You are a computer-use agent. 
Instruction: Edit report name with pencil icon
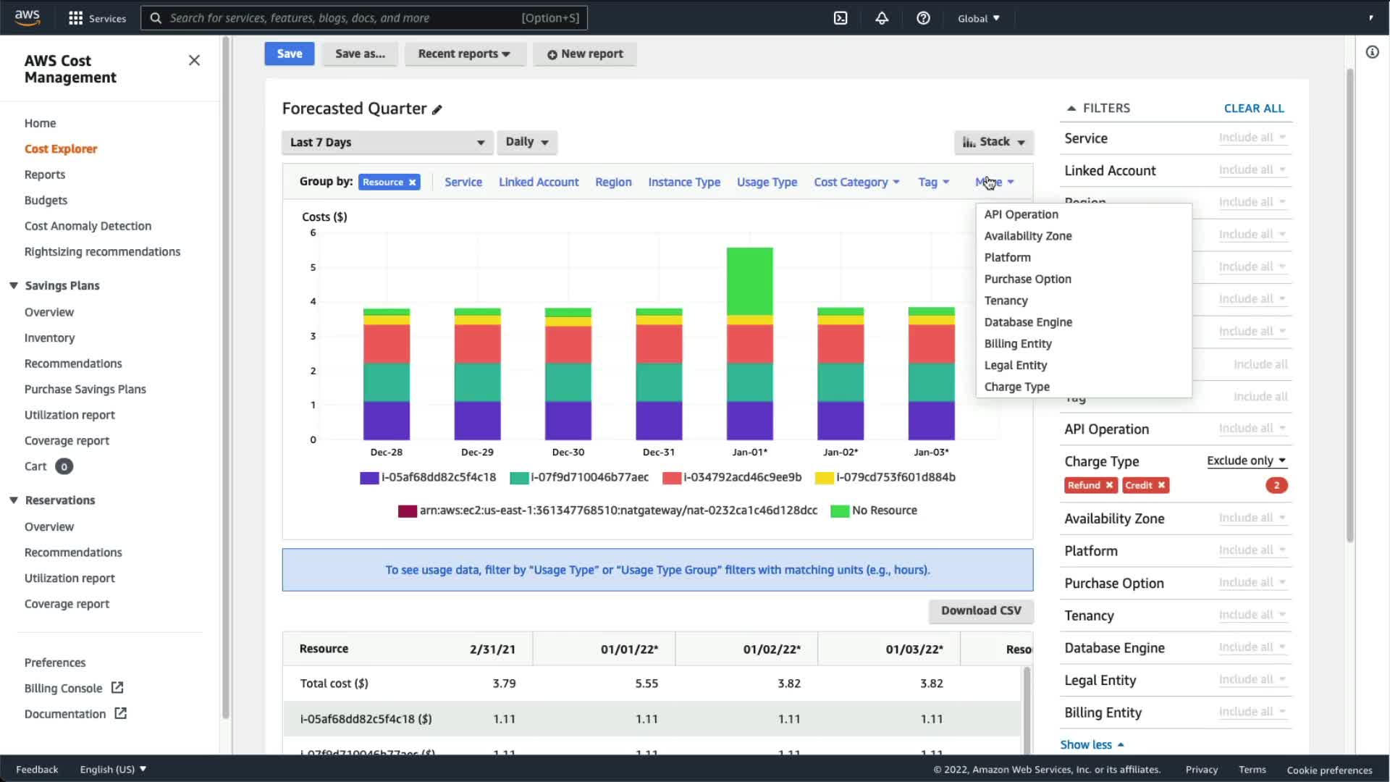(437, 109)
